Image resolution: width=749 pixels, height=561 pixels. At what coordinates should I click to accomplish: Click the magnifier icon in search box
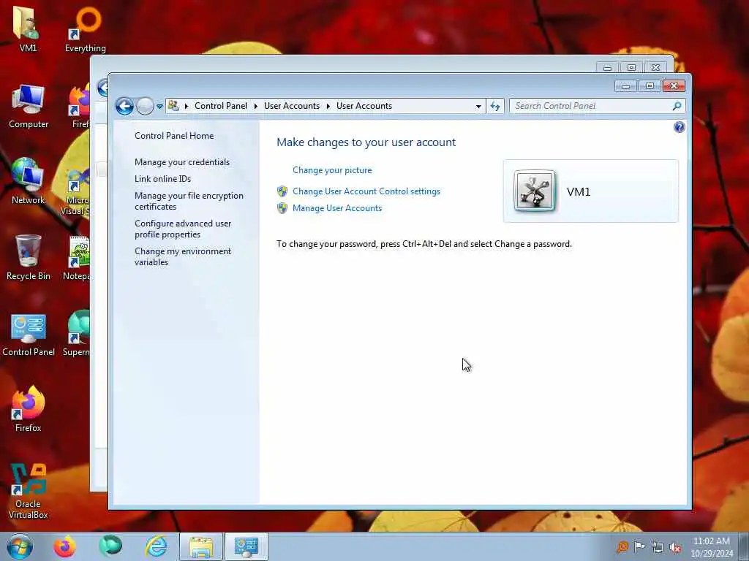pos(677,106)
